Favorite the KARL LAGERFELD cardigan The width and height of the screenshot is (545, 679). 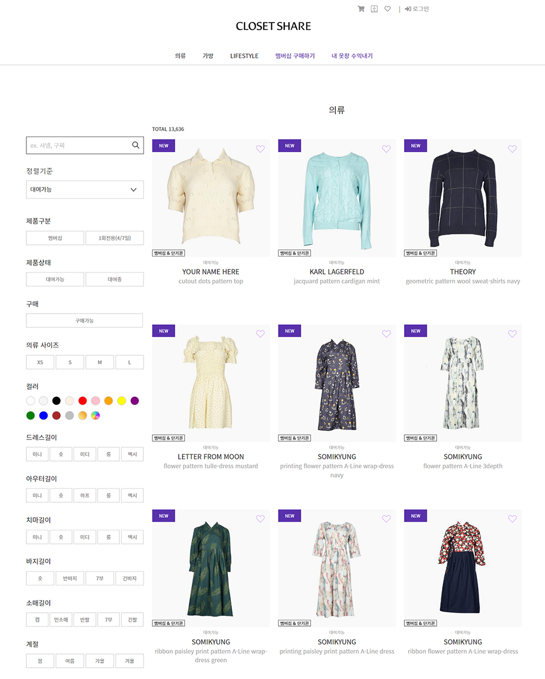[387, 149]
